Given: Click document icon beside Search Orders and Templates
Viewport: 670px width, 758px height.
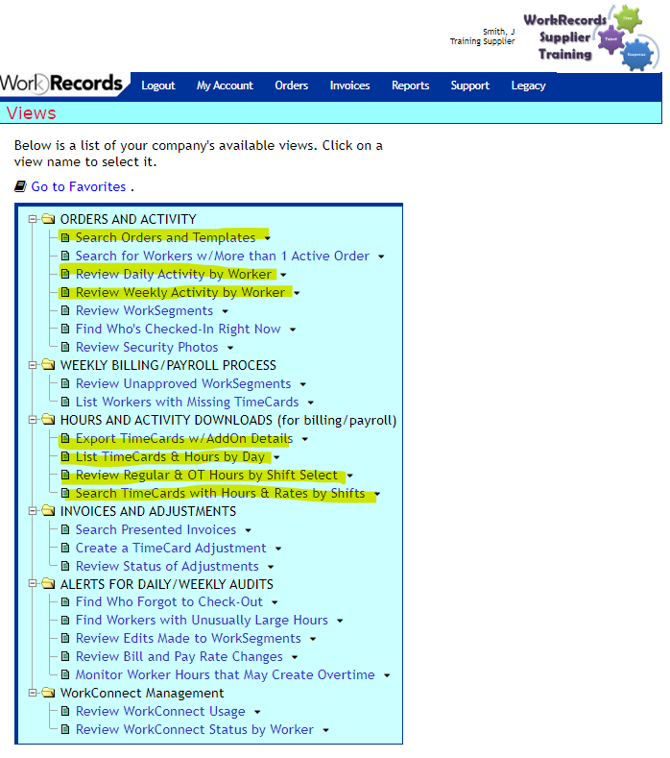Looking at the screenshot, I should [65, 237].
